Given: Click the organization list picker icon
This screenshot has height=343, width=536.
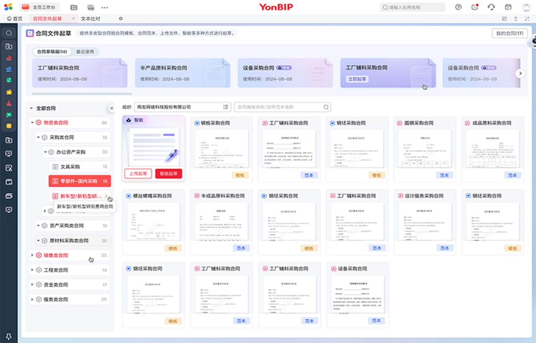Looking at the screenshot, I should 226,107.
